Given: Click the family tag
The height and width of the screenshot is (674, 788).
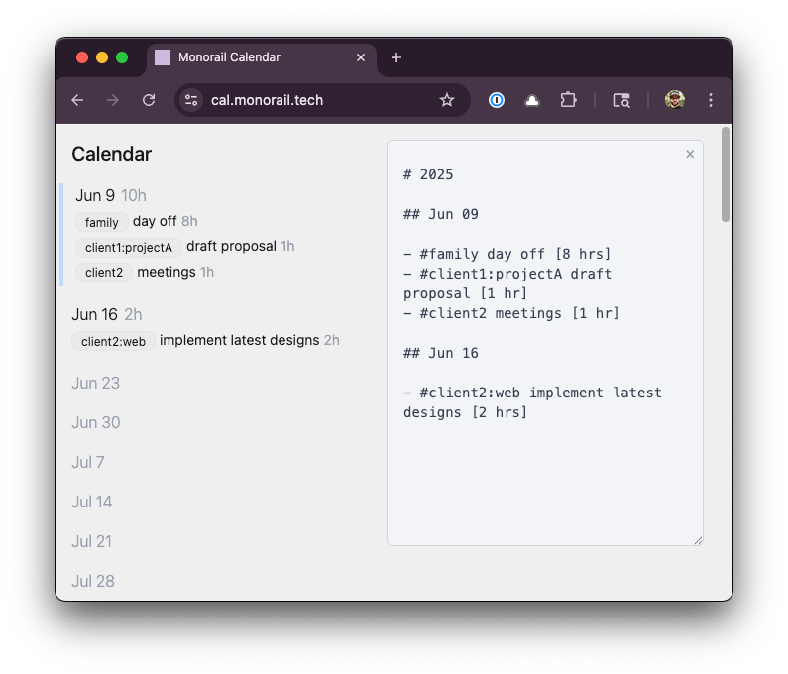Looking at the screenshot, I should pos(101,222).
